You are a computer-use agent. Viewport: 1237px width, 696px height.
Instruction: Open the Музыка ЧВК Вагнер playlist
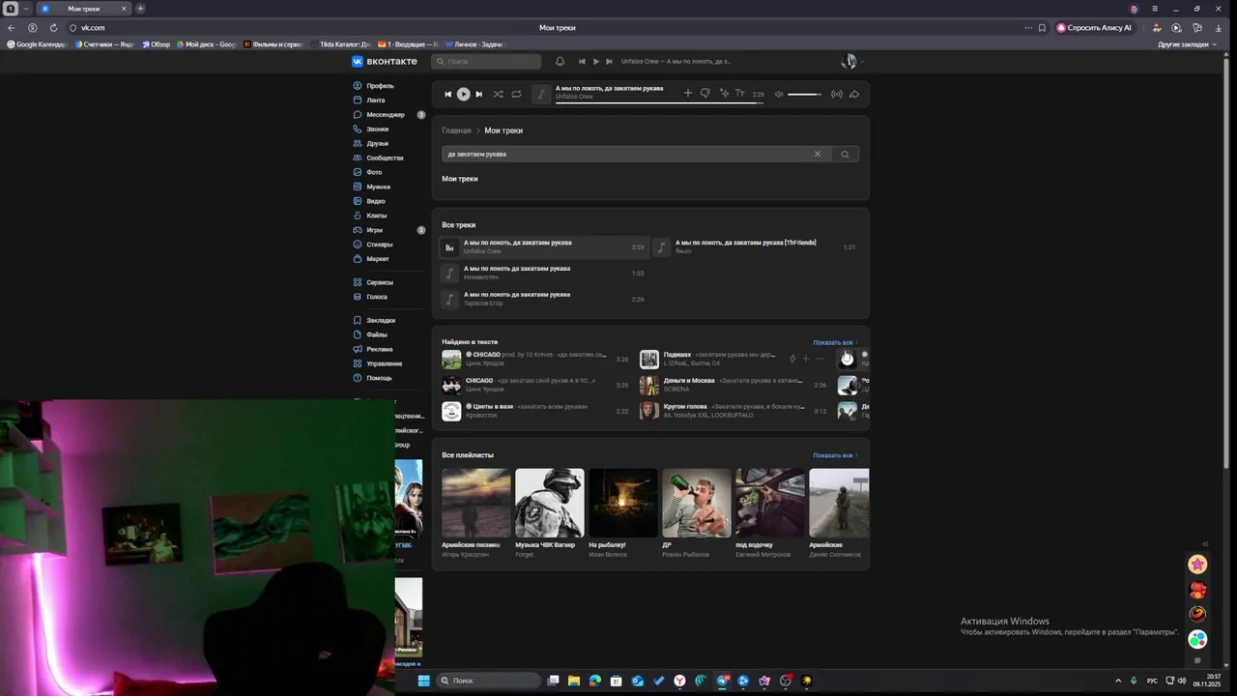(550, 503)
